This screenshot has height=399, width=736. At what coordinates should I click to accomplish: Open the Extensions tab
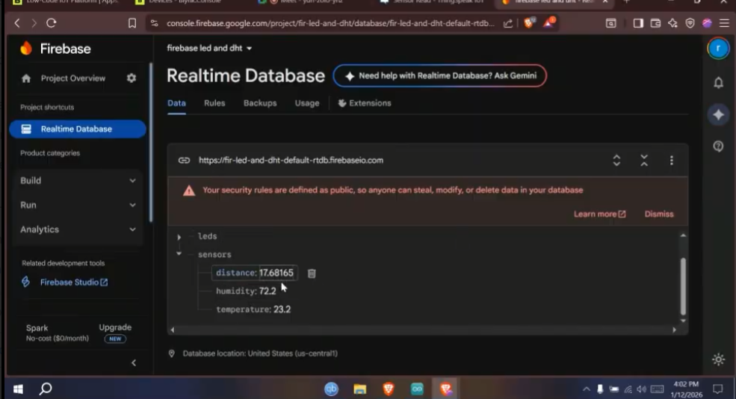[x=365, y=103]
